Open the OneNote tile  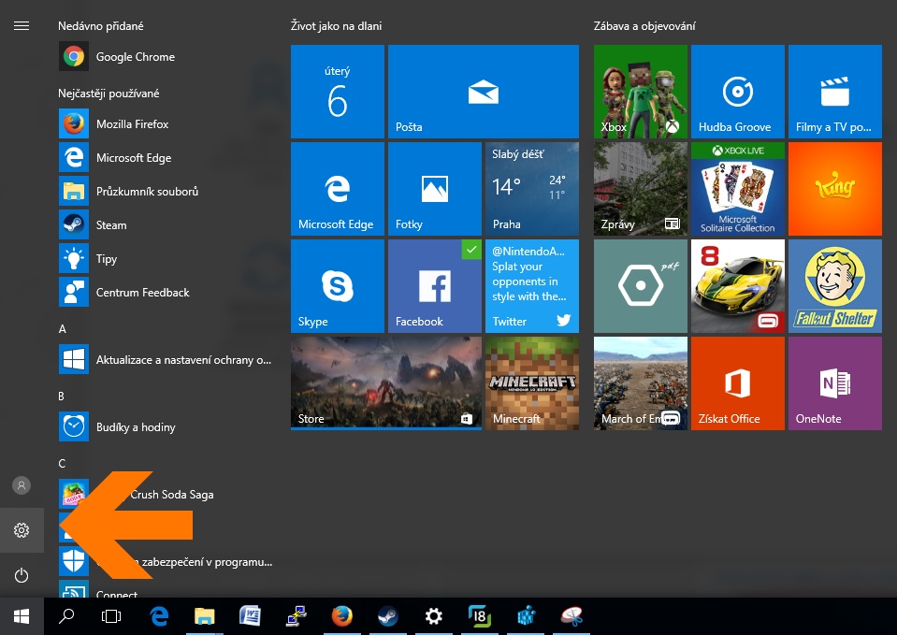coord(834,383)
